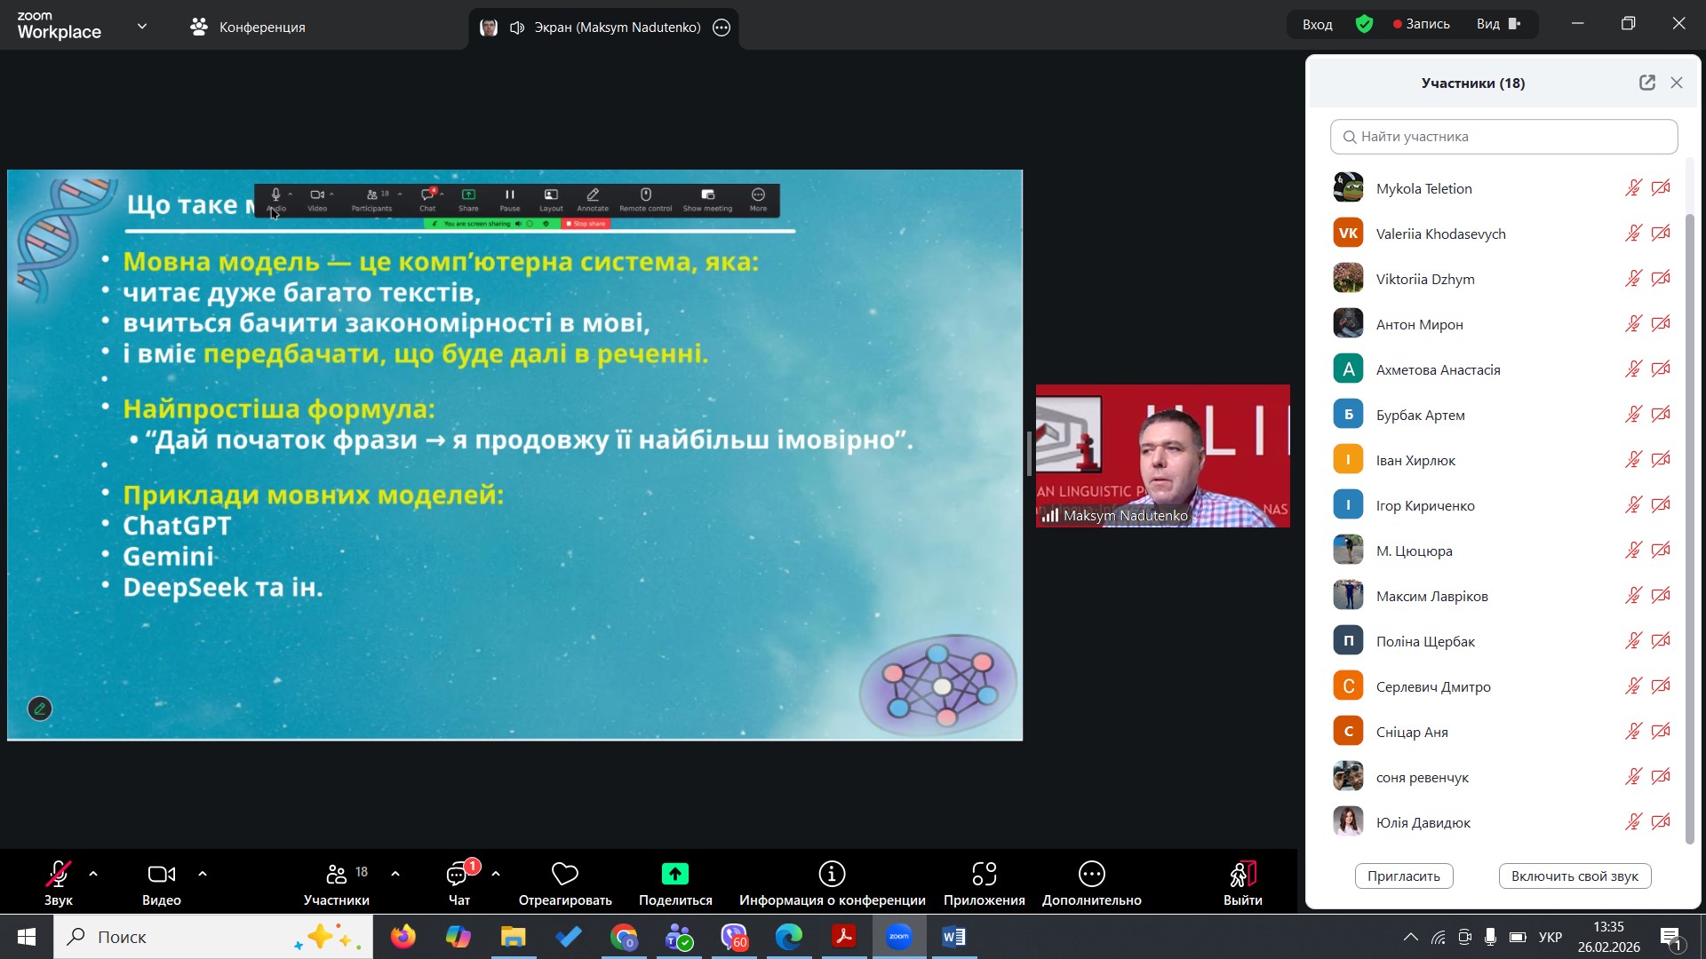Click the annotation pencil icon on slide
Image resolution: width=1706 pixels, height=959 pixels.
[40, 709]
